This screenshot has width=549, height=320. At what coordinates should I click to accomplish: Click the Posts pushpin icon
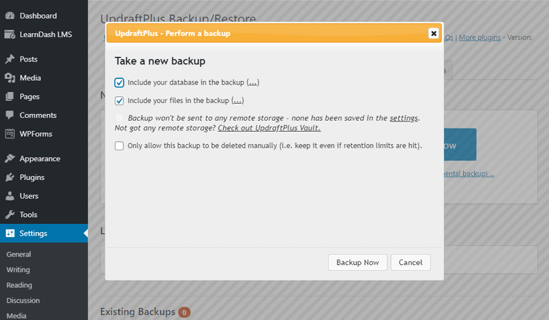click(10, 59)
